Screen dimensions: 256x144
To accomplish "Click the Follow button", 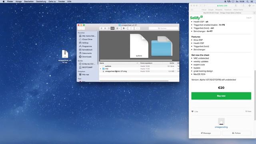I will point(236,133).
